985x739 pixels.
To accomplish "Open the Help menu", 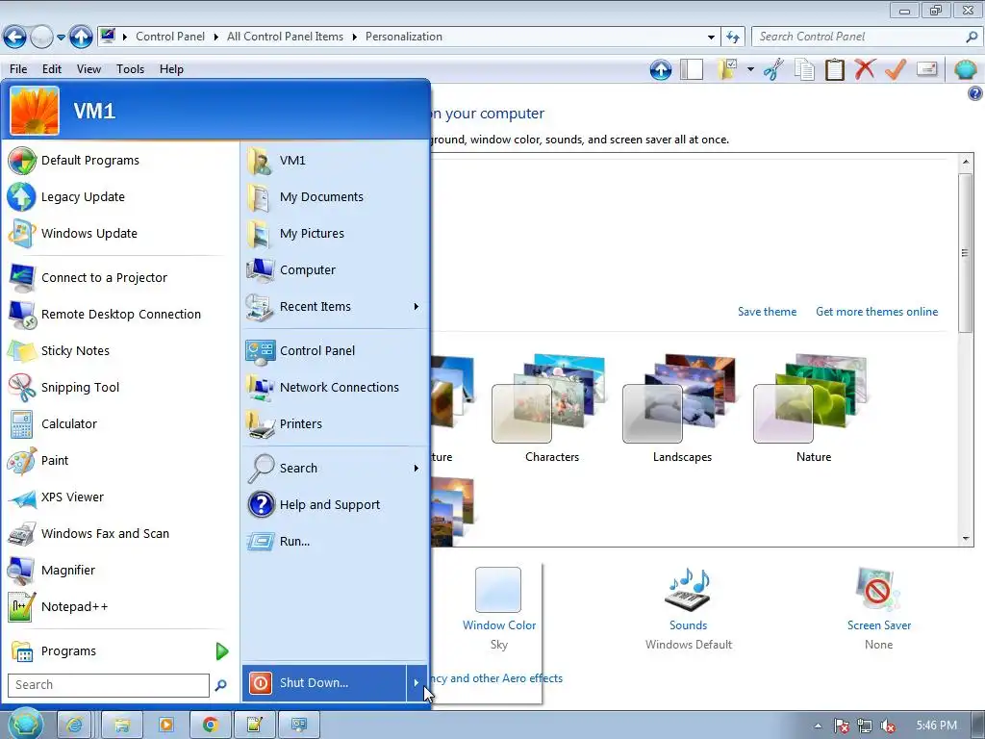I will click(x=171, y=69).
